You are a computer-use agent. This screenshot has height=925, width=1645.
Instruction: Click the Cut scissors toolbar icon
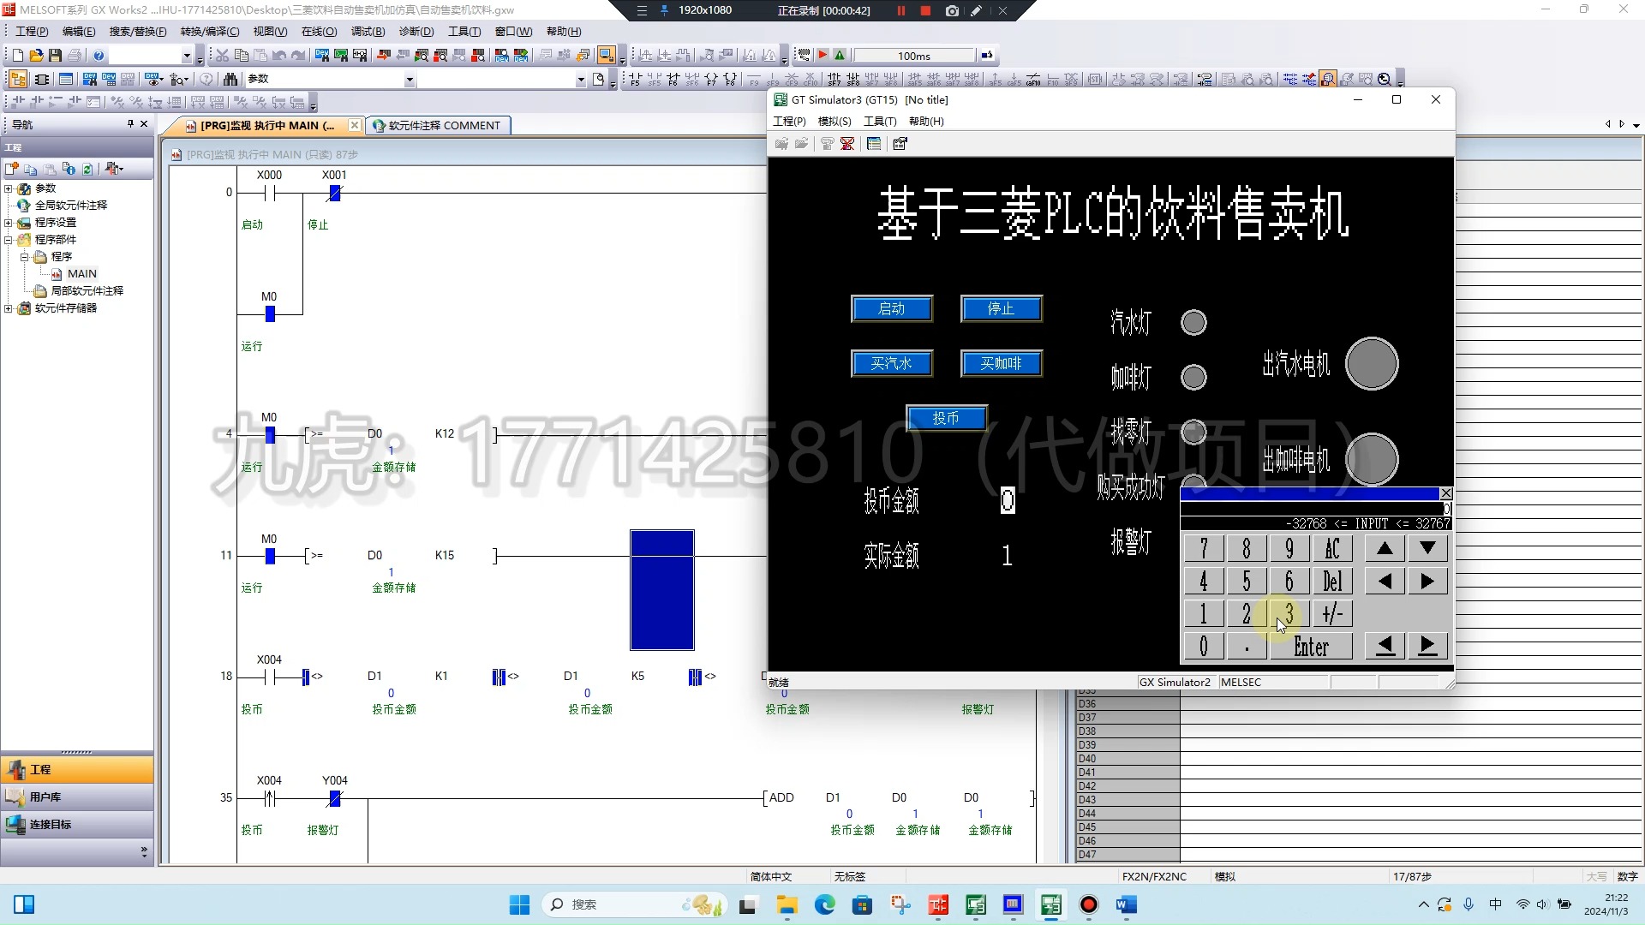click(x=222, y=56)
